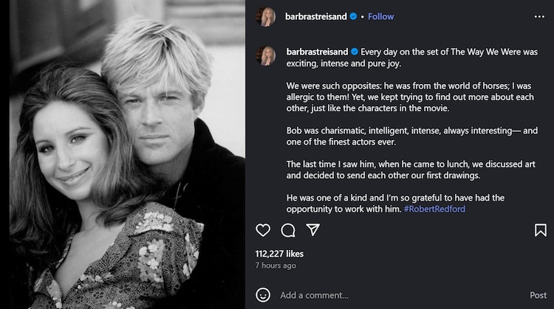Save the post with the bookmark icon
This screenshot has width=554, height=309.
click(x=541, y=230)
